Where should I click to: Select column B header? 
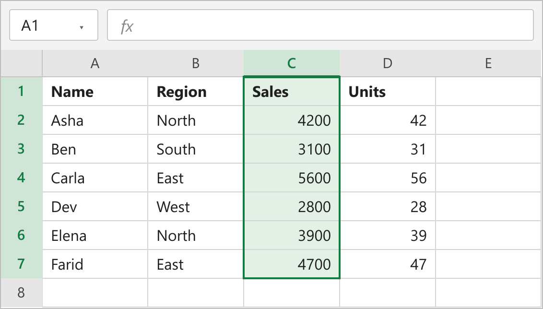pos(196,63)
